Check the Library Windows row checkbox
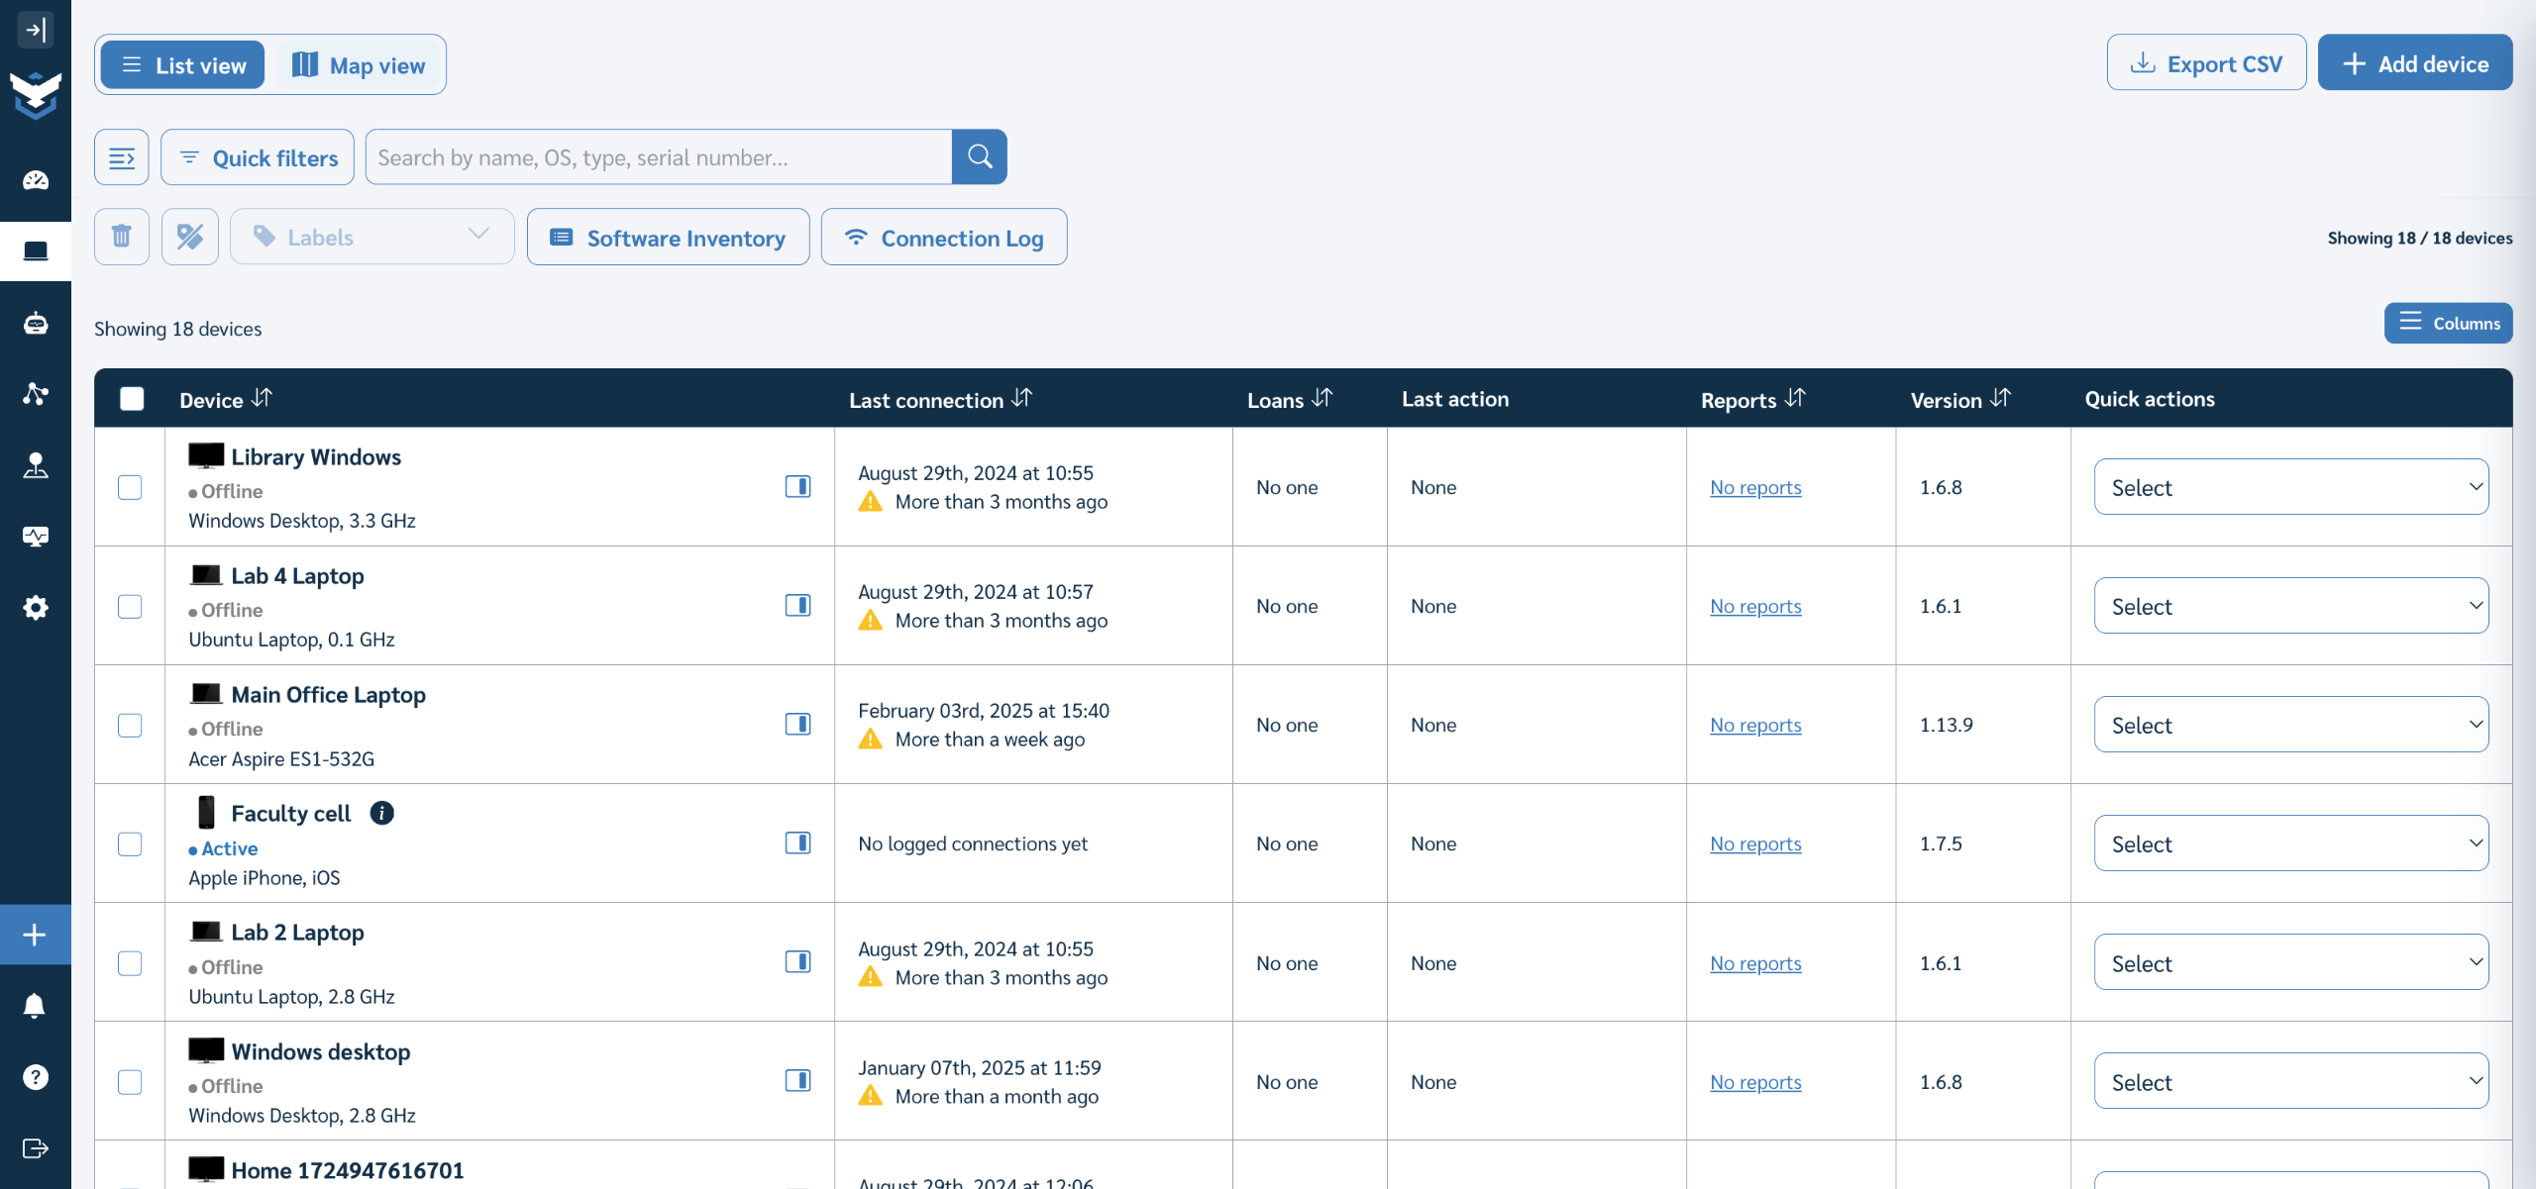 [130, 487]
